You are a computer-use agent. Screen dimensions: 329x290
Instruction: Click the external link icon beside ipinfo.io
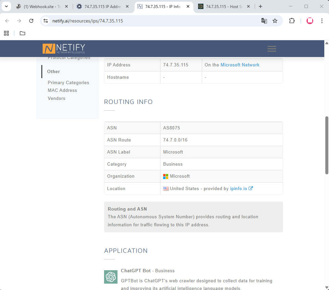[251, 188]
